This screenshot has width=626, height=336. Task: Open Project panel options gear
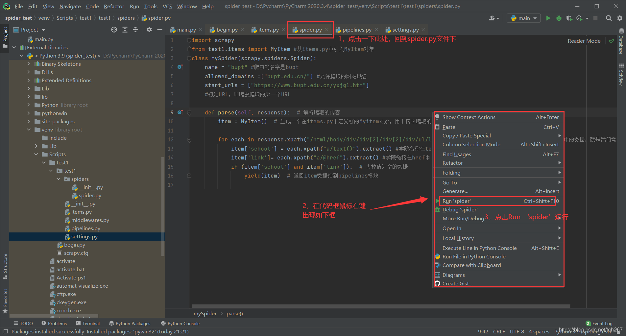(149, 30)
